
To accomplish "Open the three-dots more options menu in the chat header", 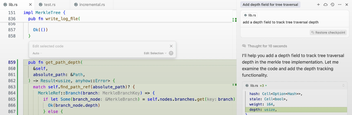I will click(x=340, y=4).
